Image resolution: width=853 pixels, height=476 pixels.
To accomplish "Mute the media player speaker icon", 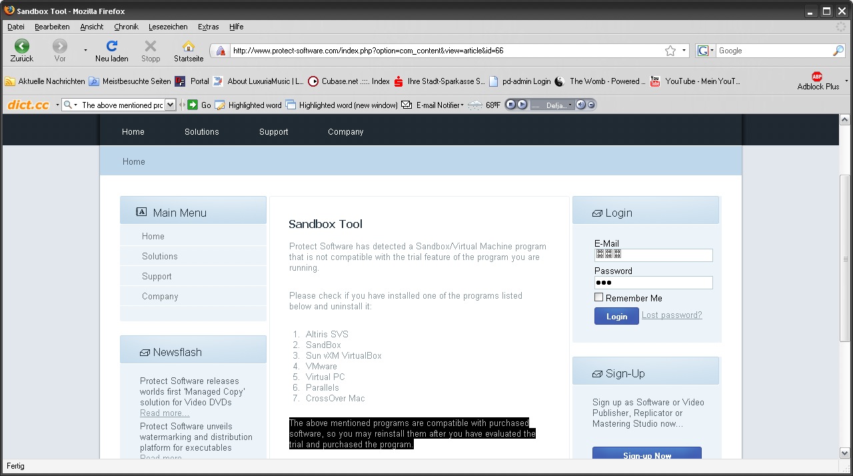I will [580, 105].
